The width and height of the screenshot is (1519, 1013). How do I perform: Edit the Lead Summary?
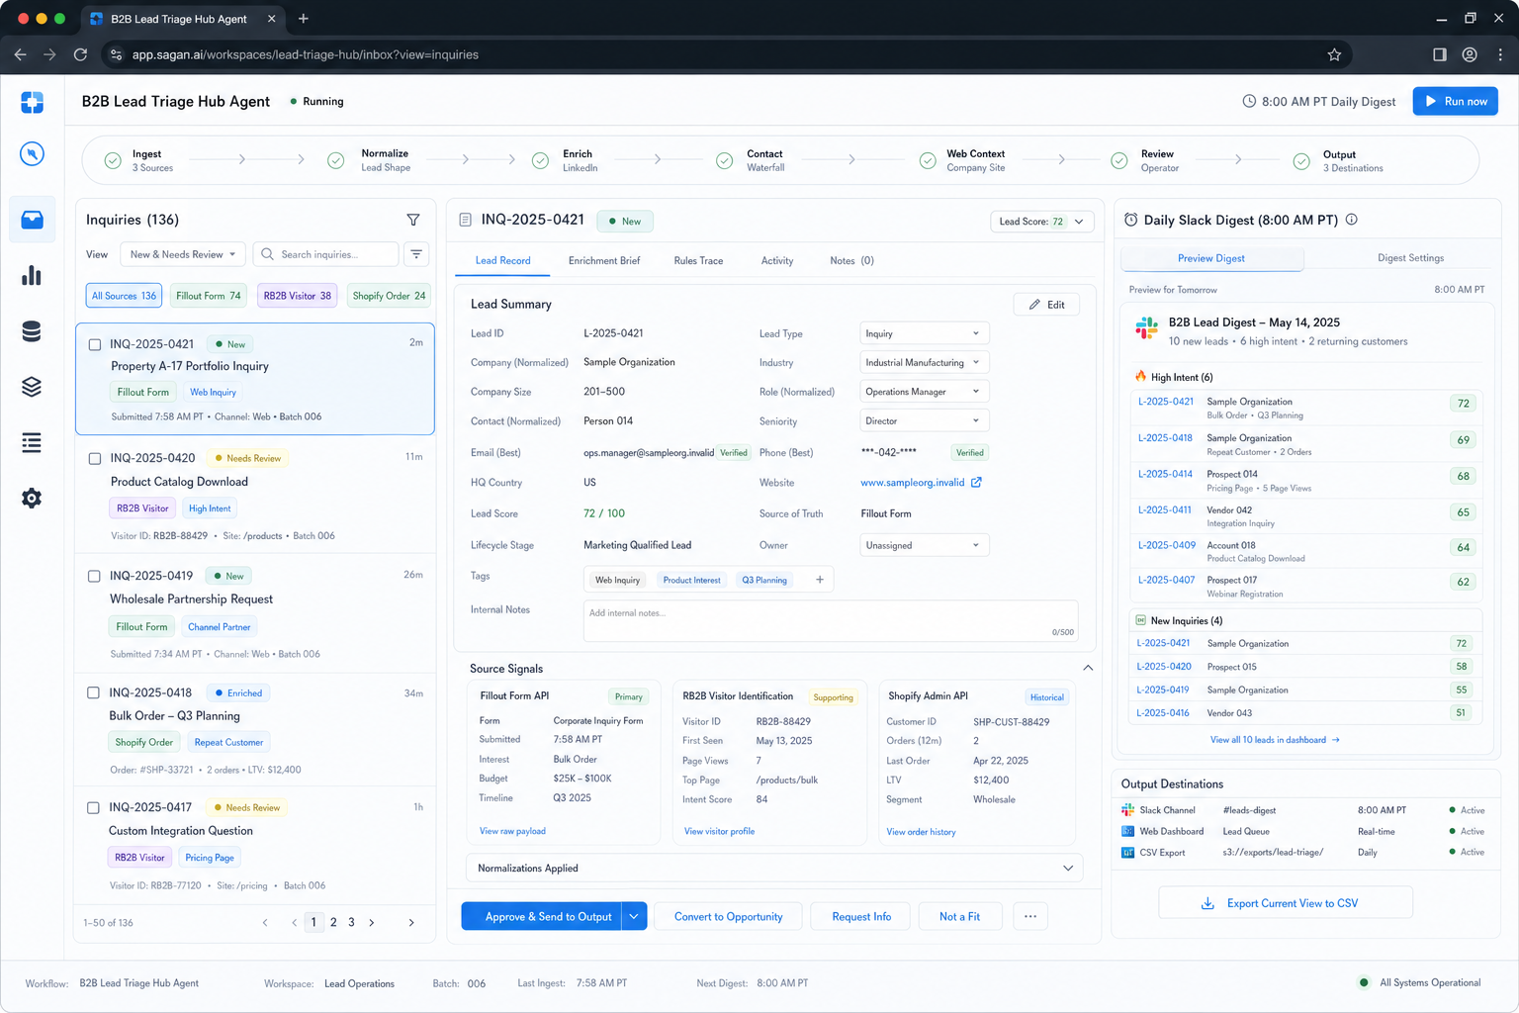point(1047,305)
